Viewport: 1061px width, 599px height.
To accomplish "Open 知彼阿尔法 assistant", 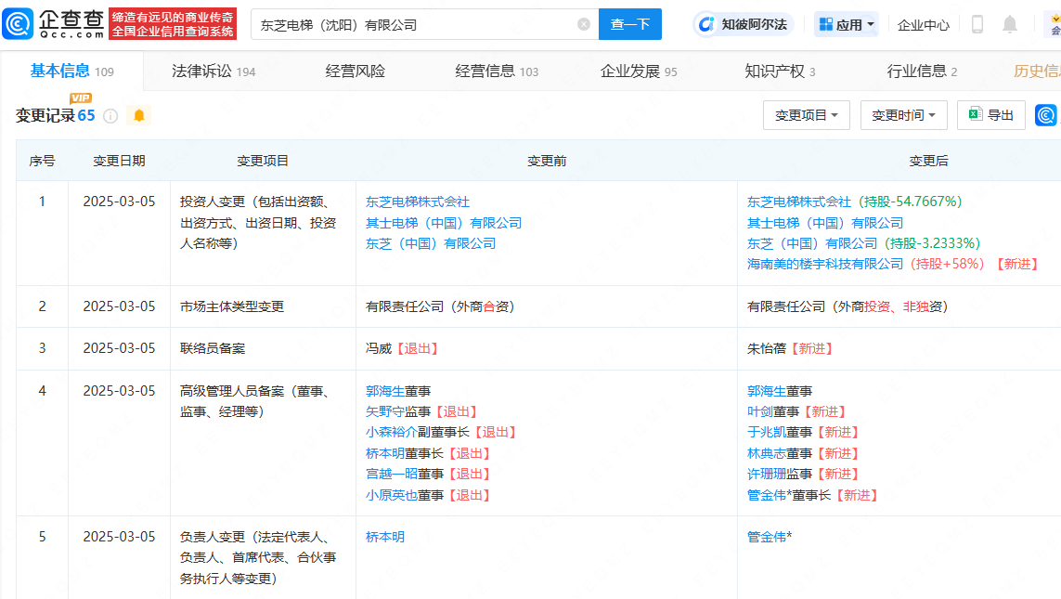I will (x=743, y=24).
